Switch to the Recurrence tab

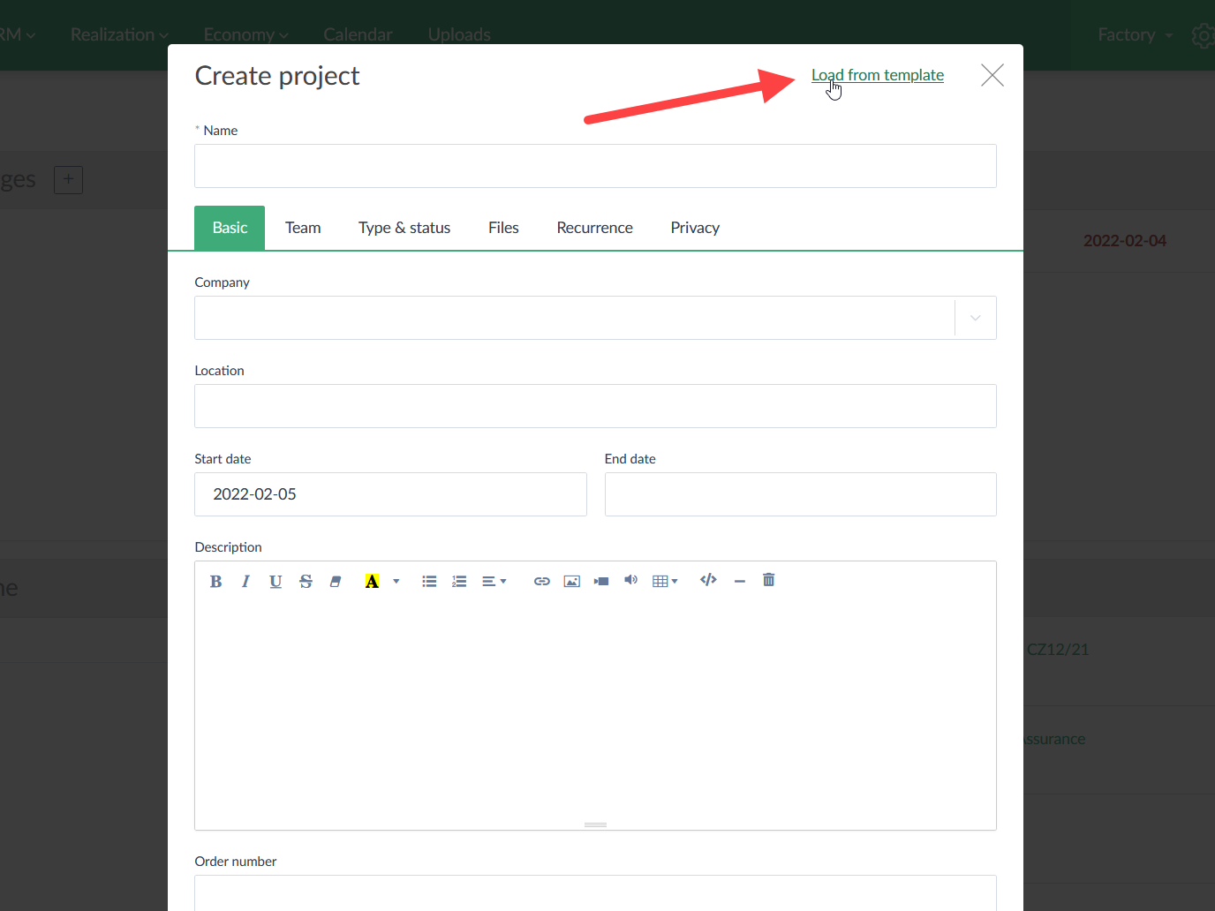(595, 228)
